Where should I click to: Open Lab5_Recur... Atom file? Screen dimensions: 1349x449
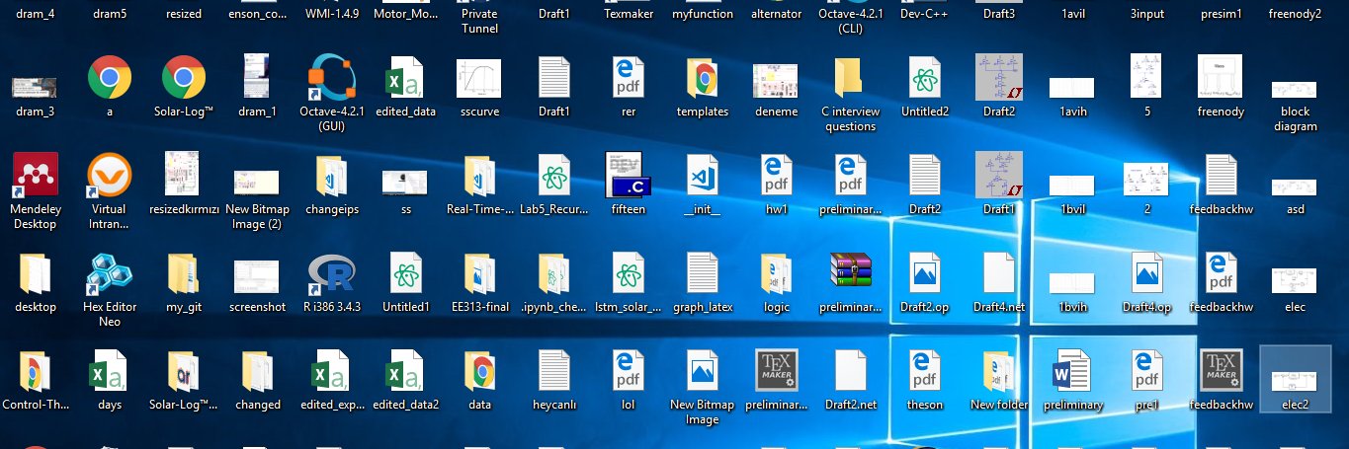554,177
